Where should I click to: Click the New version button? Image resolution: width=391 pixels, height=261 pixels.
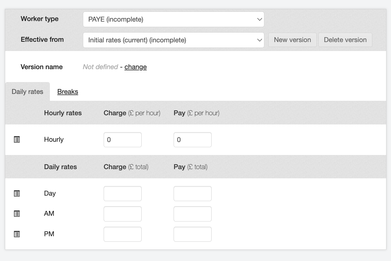coord(292,40)
